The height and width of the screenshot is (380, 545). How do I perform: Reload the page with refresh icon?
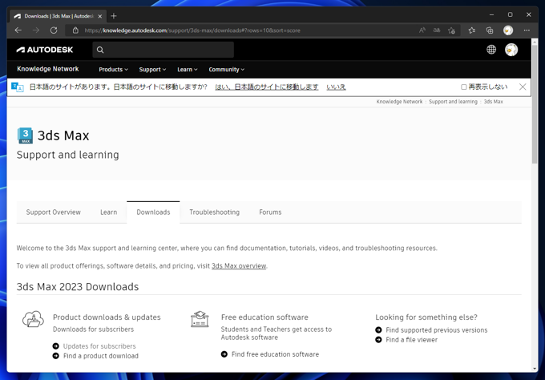click(54, 30)
